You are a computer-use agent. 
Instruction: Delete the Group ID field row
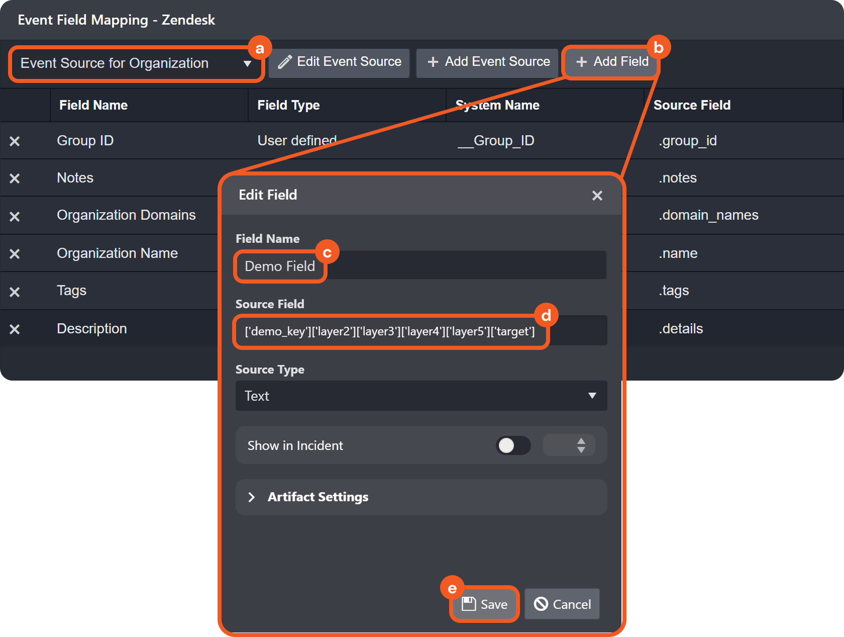15,141
